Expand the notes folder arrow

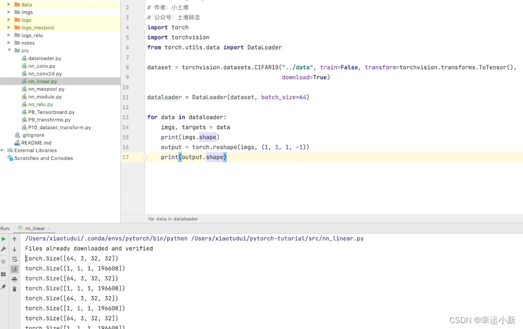[9, 43]
